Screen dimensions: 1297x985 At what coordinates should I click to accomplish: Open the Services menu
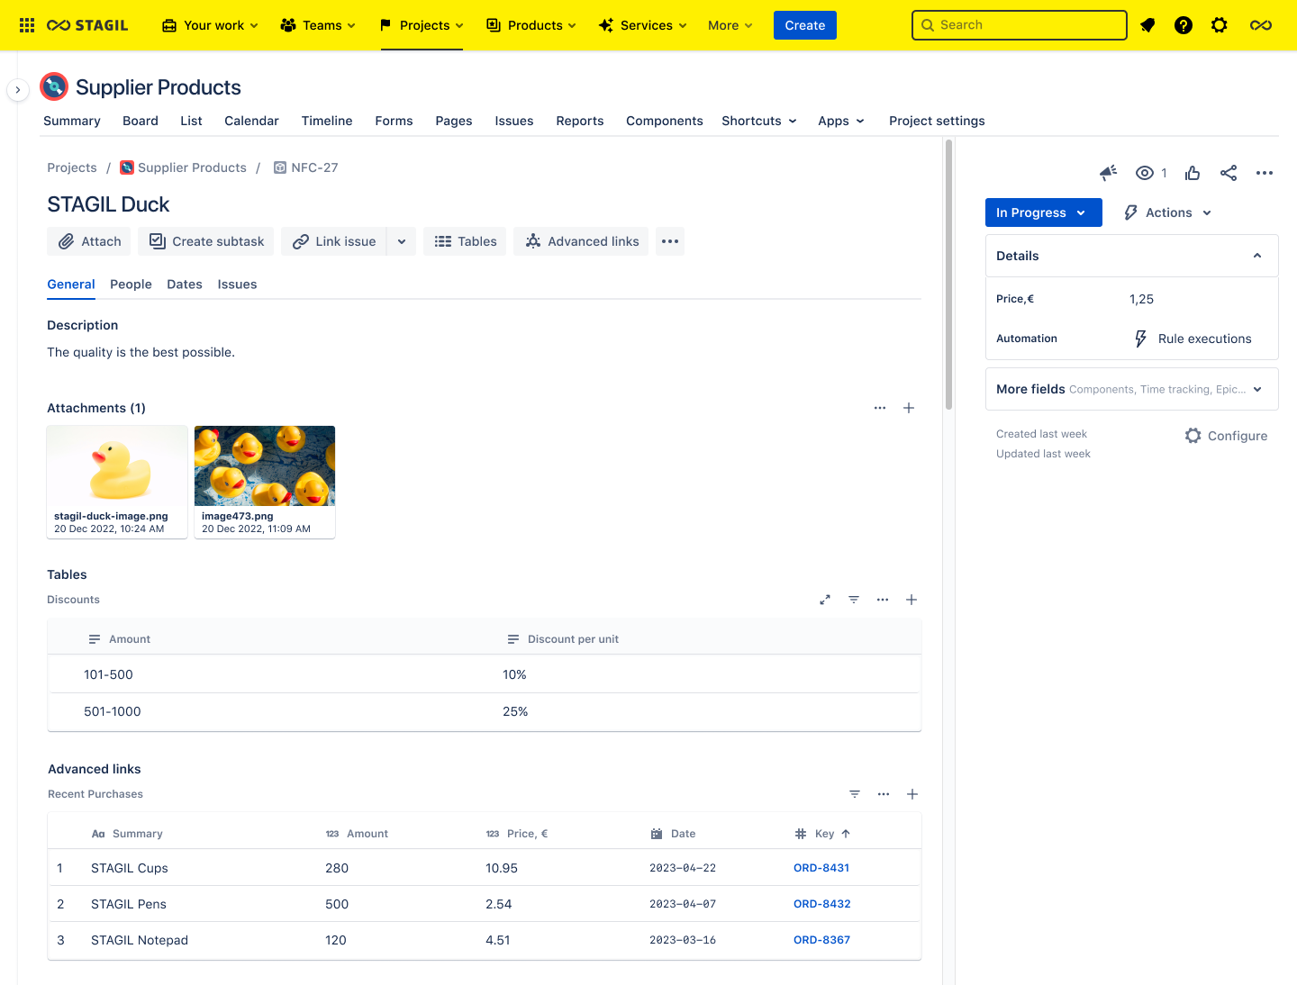(642, 25)
